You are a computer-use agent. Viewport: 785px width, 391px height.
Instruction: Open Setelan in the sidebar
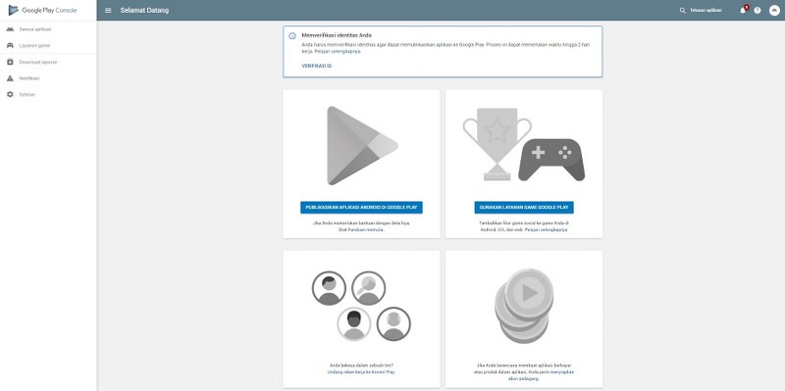27,94
